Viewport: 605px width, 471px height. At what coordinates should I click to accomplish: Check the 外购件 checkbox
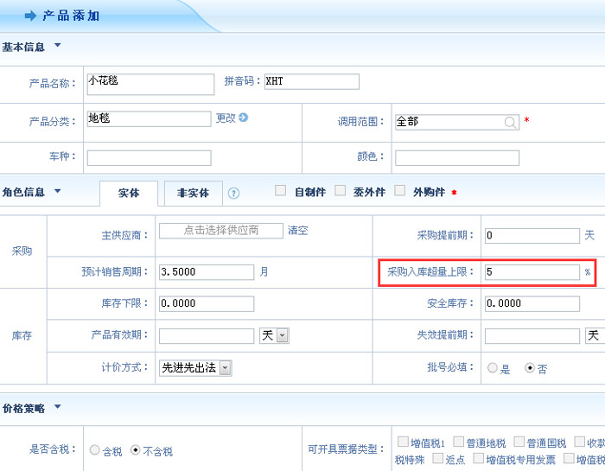coord(399,191)
